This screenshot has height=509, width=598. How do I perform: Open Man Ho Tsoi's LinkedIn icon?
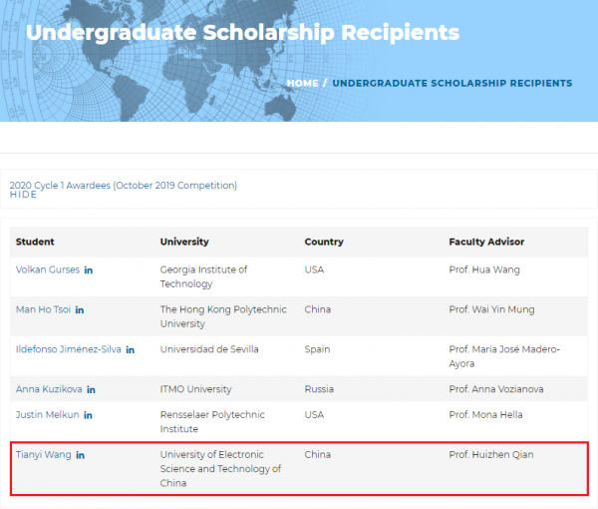coord(80,310)
